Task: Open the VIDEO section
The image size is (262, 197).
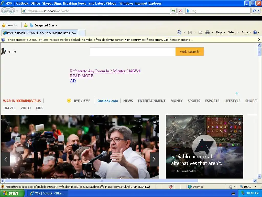Action: pyautogui.click(x=26, y=108)
